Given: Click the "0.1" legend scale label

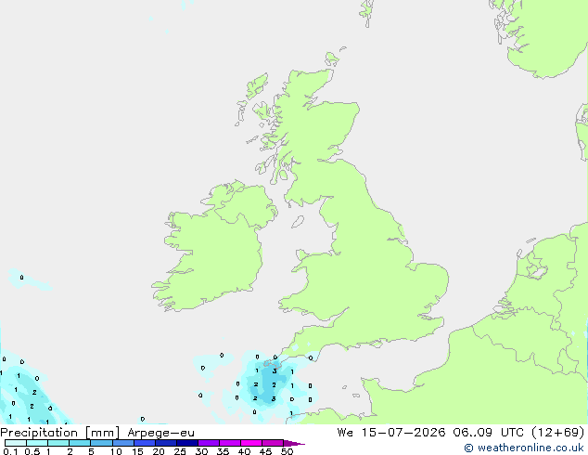Looking at the screenshot, I should pos(10,451).
